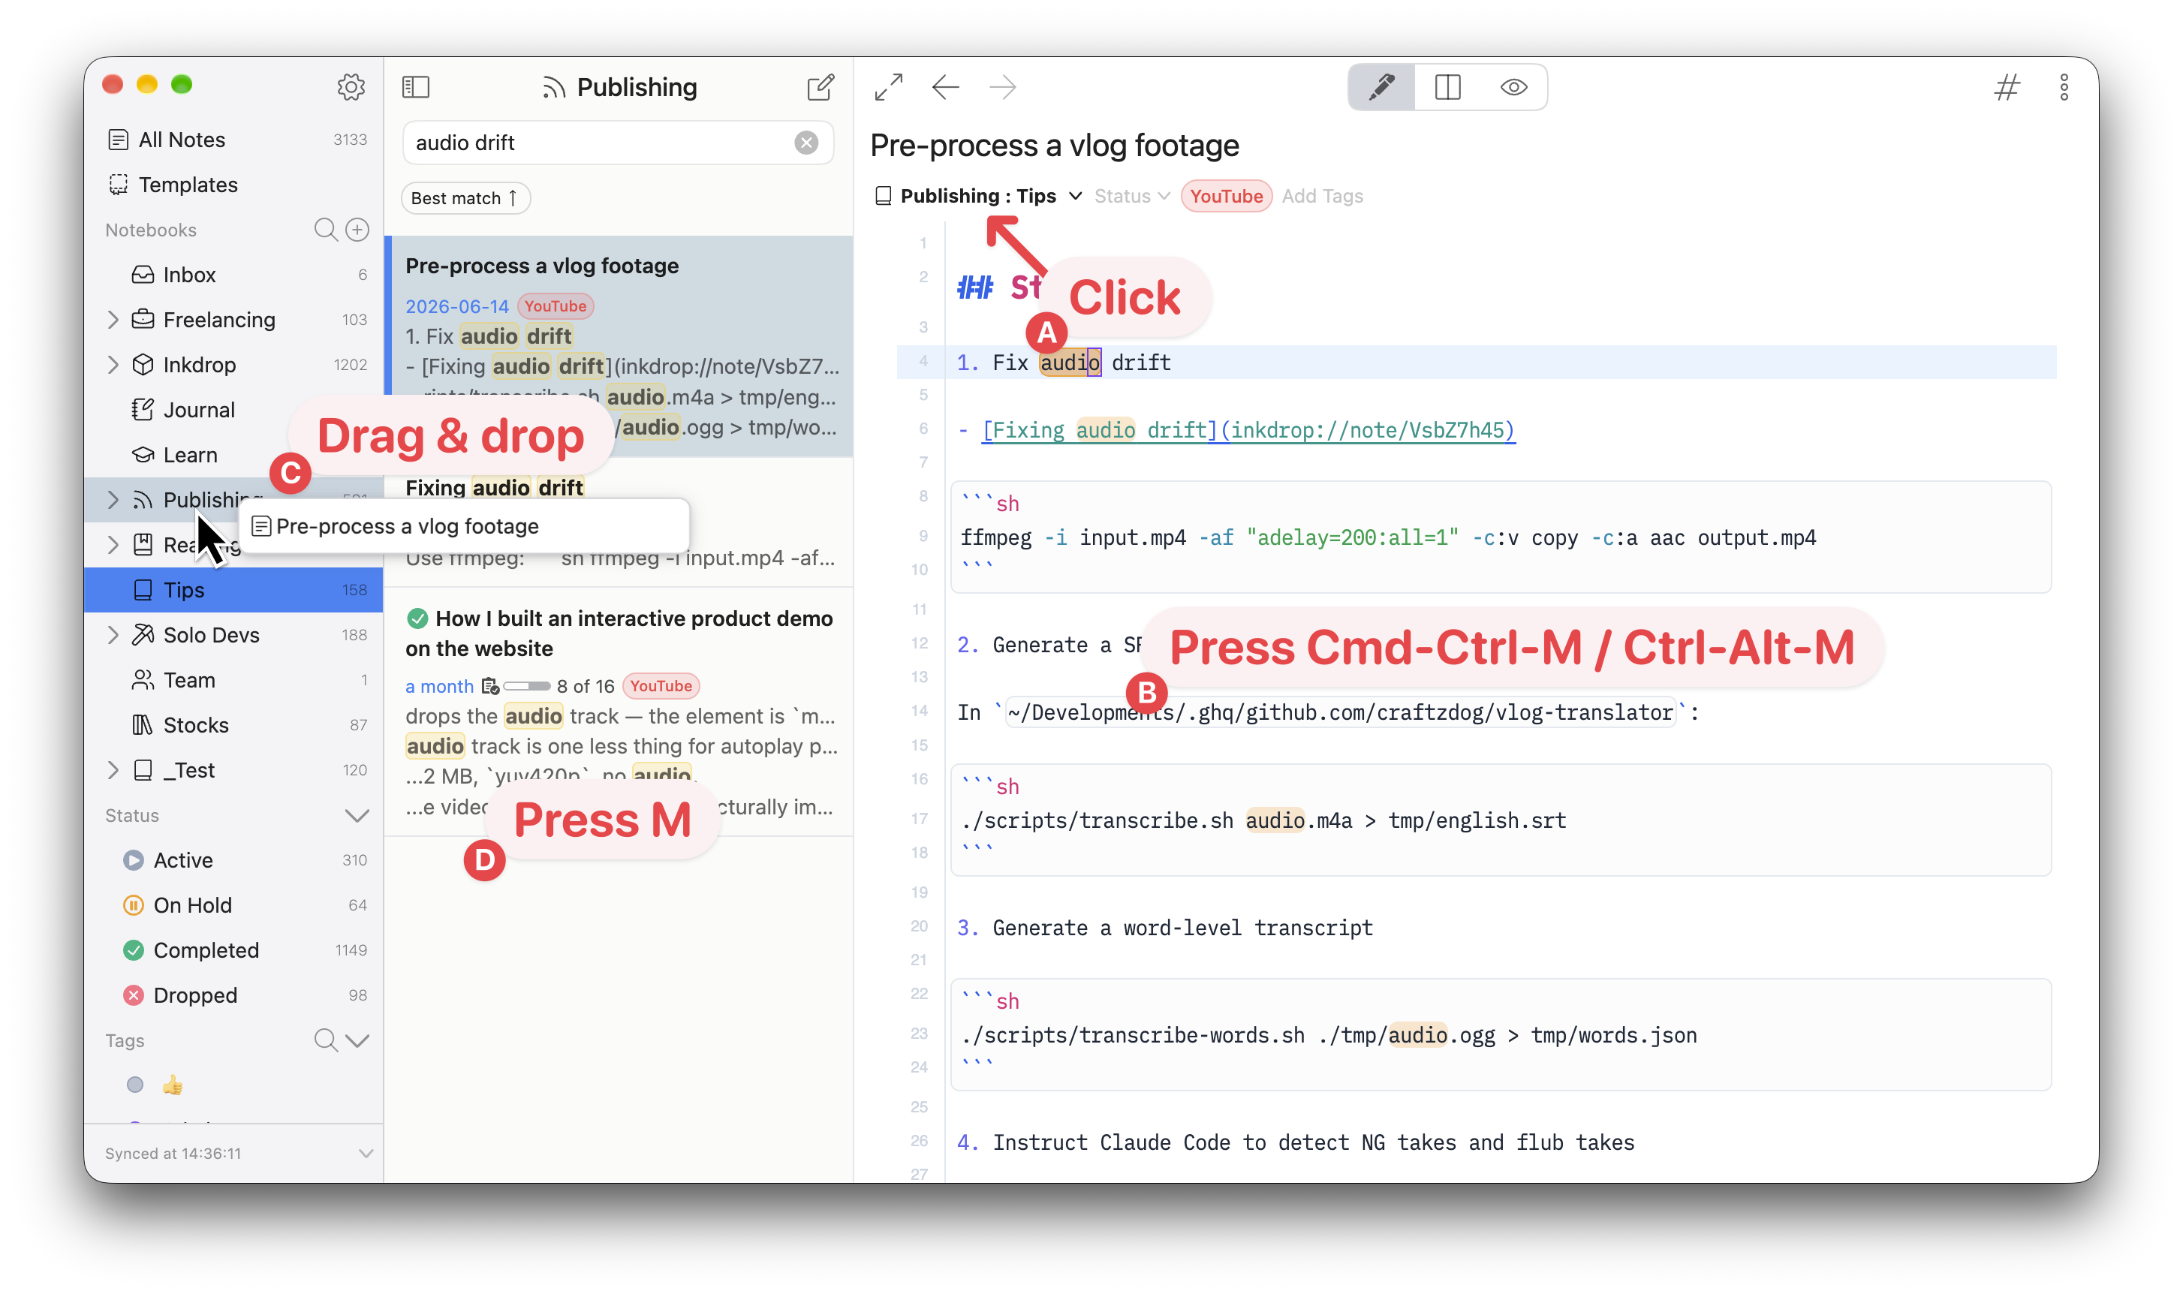Add a new notebook with plus icon
Image resolution: width=2183 pixels, height=1294 pixels.
[x=357, y=230]
